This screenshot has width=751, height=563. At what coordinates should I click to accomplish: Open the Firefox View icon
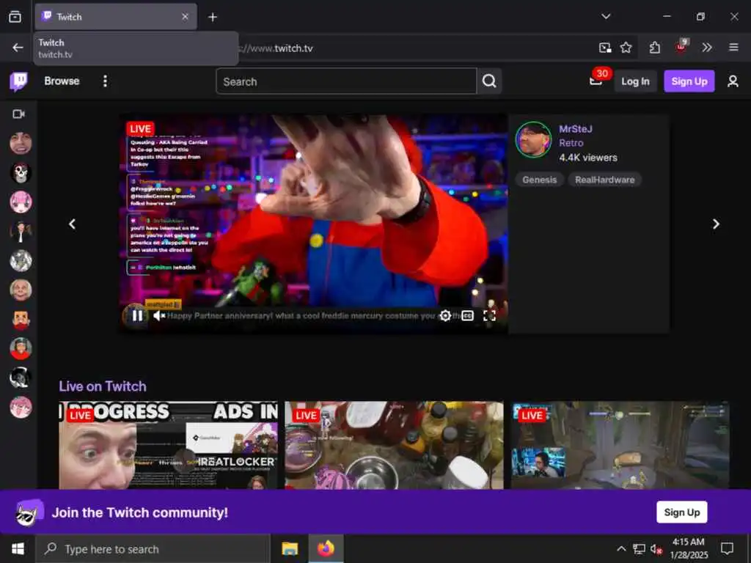[15, 17]
